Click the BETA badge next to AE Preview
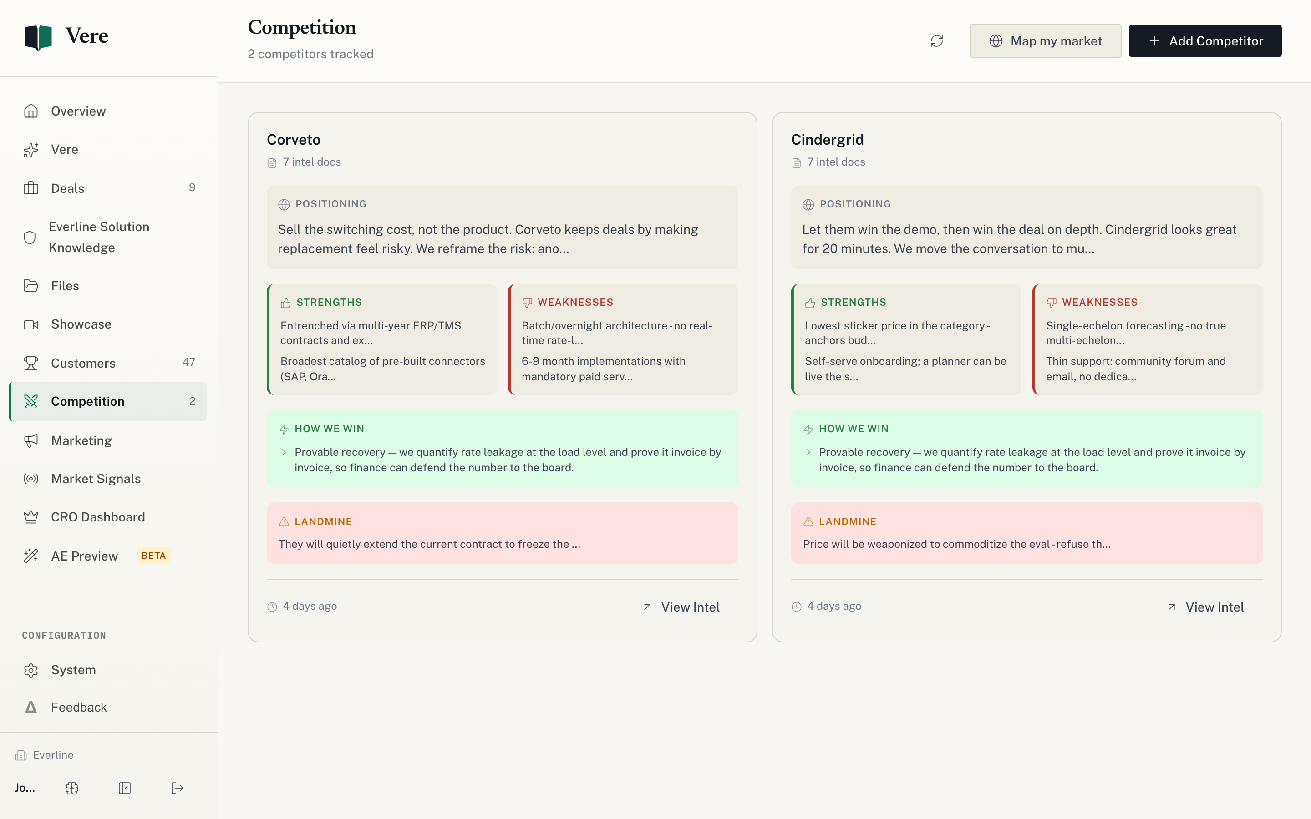1311x819 pixels. click(x=154, y=556)
